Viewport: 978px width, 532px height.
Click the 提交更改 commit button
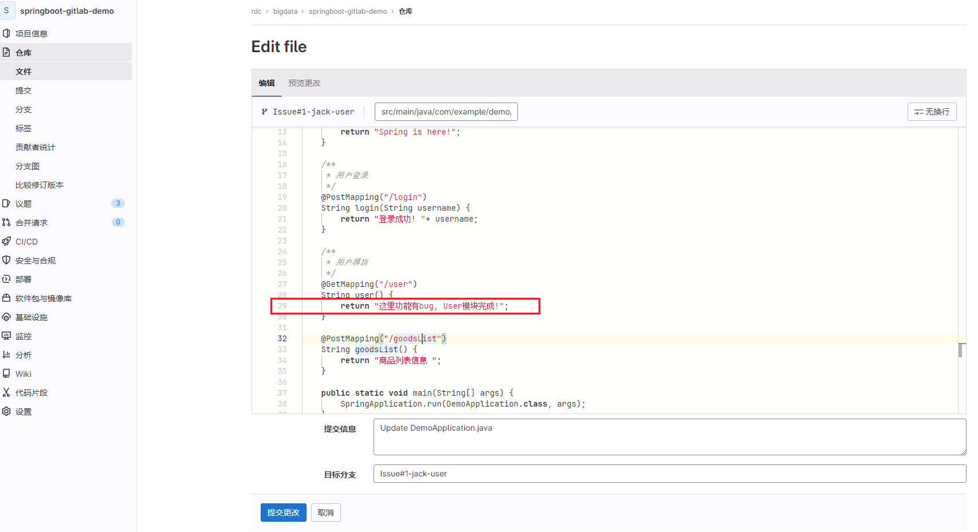(283, 513)
